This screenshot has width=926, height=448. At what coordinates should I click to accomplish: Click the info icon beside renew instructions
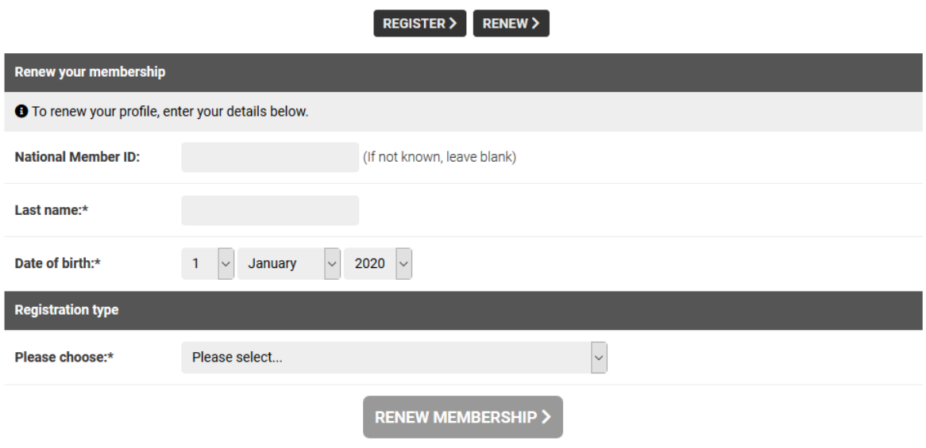21,112
